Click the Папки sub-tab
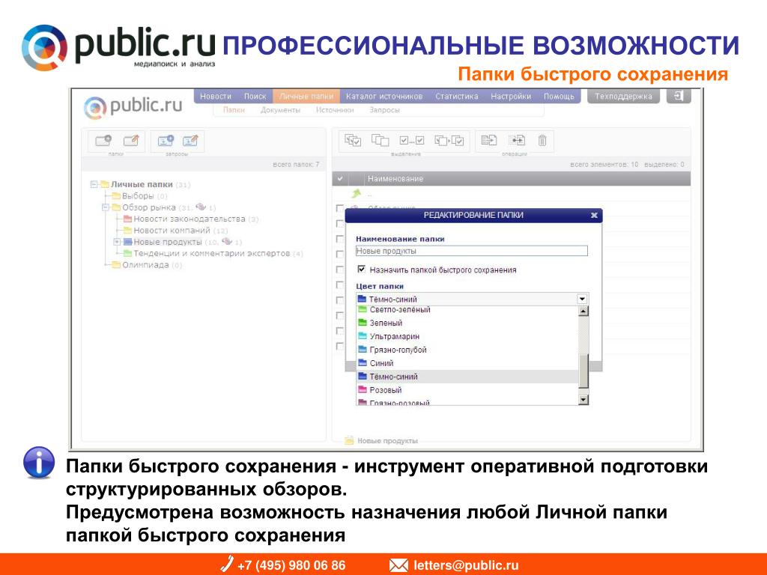This screenshot has width=767, height=575. [x=234, y=110]
